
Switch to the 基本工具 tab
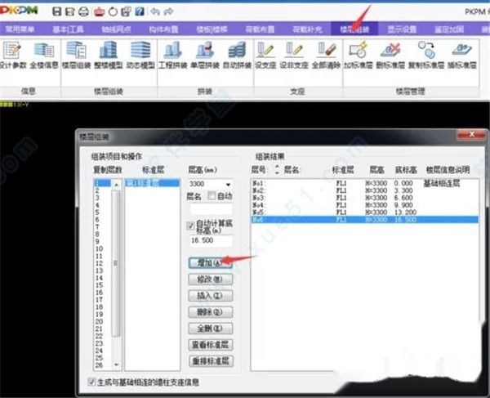[68, 29]
